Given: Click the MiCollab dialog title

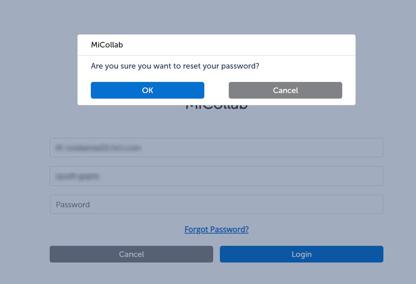Looking at the screenshot, I should click(x=107, y=44).
